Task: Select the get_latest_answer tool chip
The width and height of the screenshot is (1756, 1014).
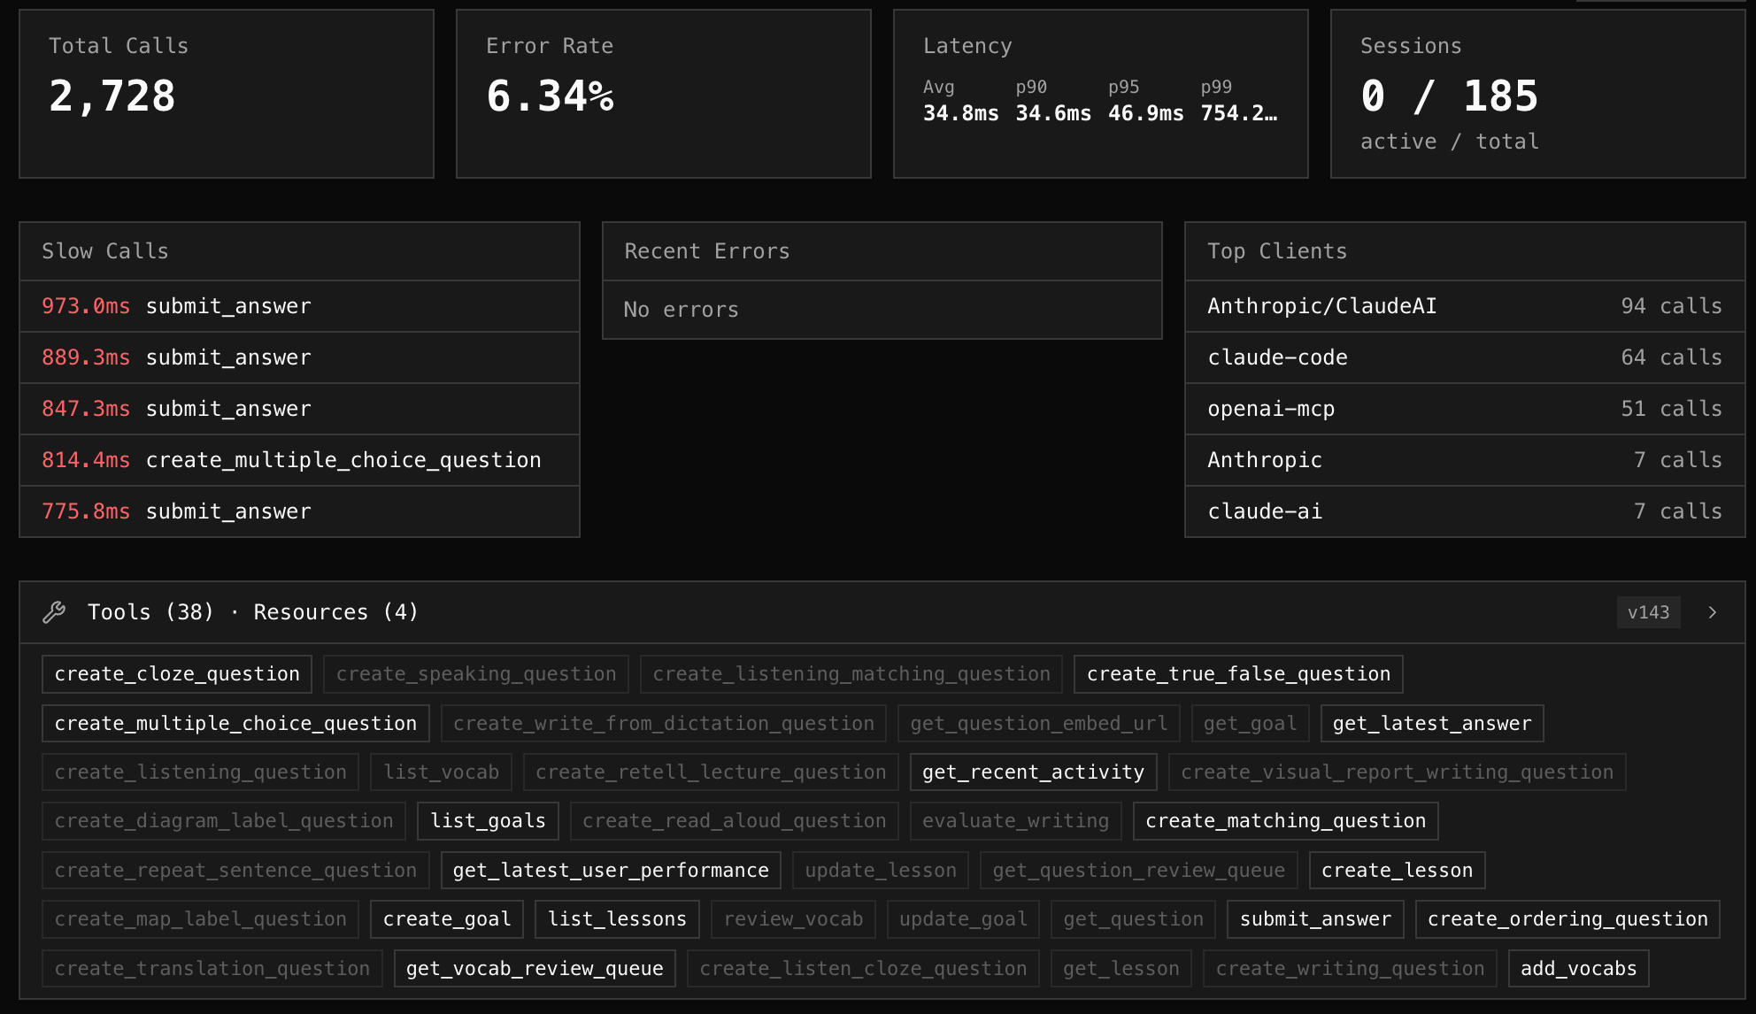Action: point(1432,724)
